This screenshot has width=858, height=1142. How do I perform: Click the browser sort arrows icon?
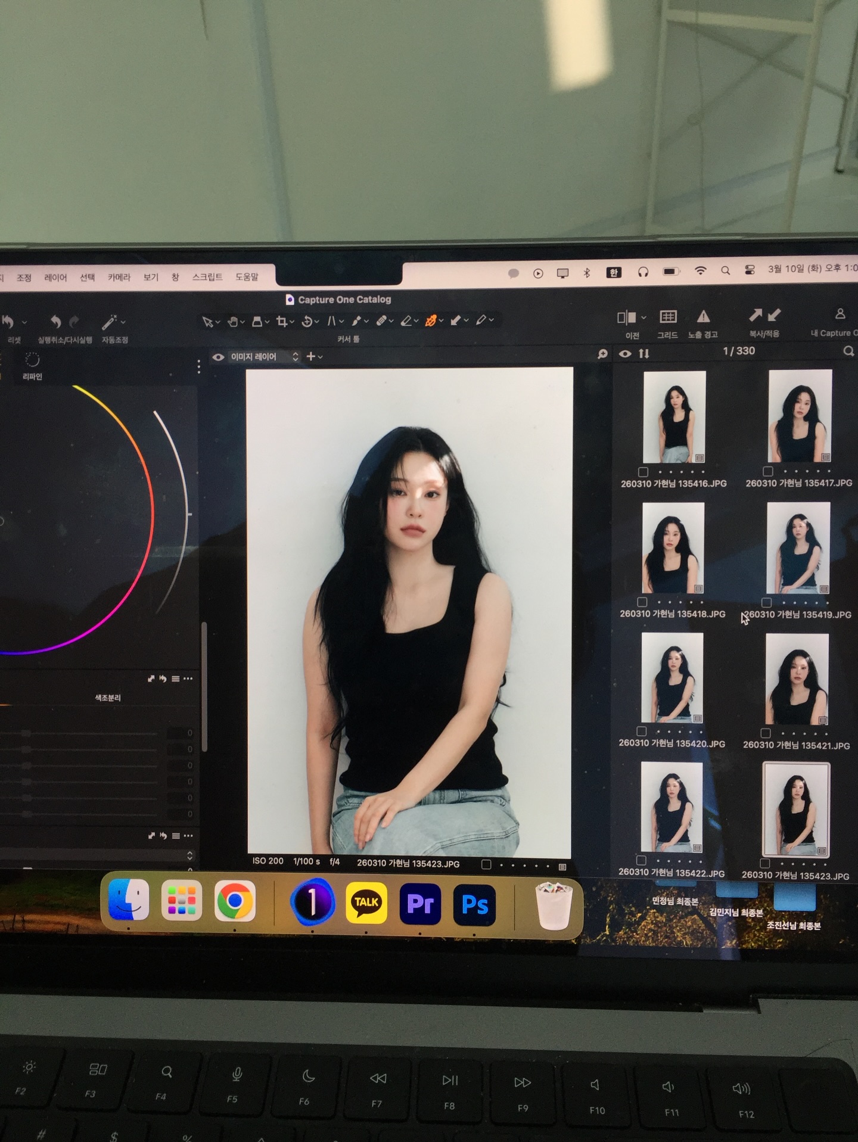coord(644,354)
